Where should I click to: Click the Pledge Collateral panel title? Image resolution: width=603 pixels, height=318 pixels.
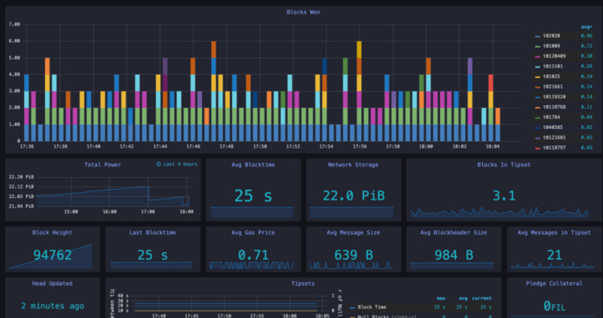click(x=553, y=284)
